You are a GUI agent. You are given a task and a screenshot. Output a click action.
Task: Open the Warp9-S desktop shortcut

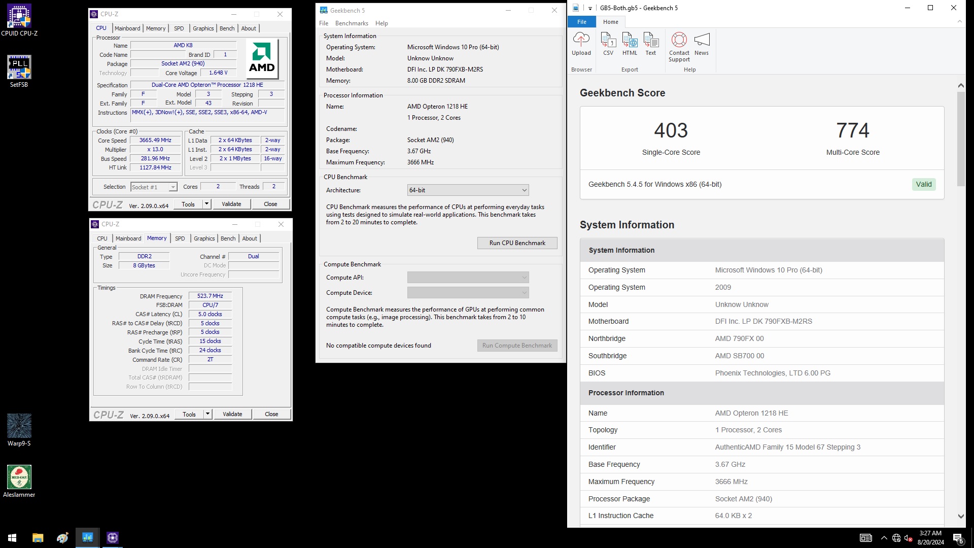click(19, 430)
